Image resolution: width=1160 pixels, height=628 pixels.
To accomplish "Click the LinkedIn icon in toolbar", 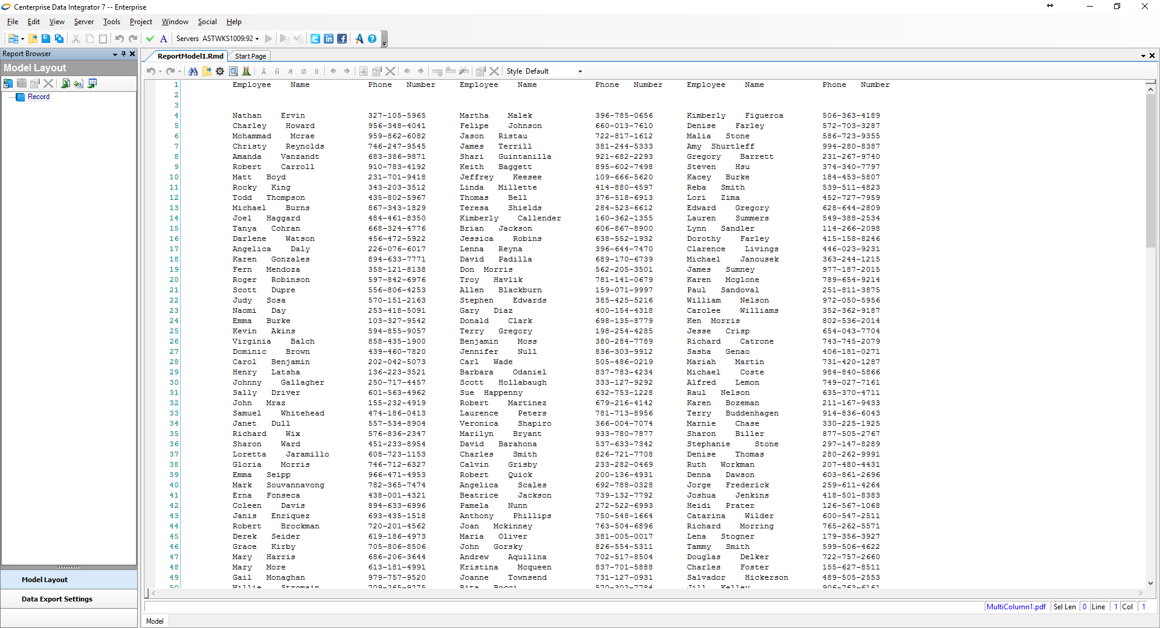I will [329, 39].
